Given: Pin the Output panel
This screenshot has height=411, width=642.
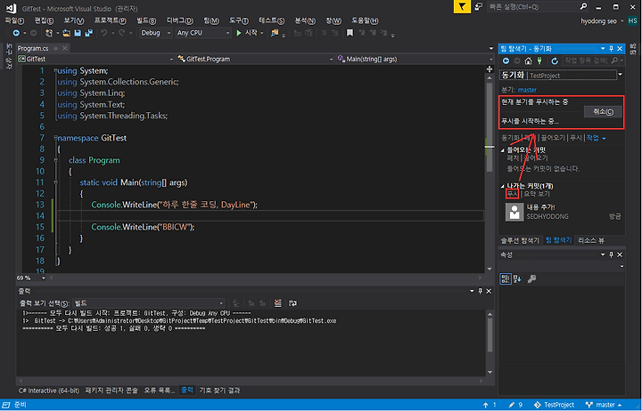Looking at the screenshot, I should [481, 291].
